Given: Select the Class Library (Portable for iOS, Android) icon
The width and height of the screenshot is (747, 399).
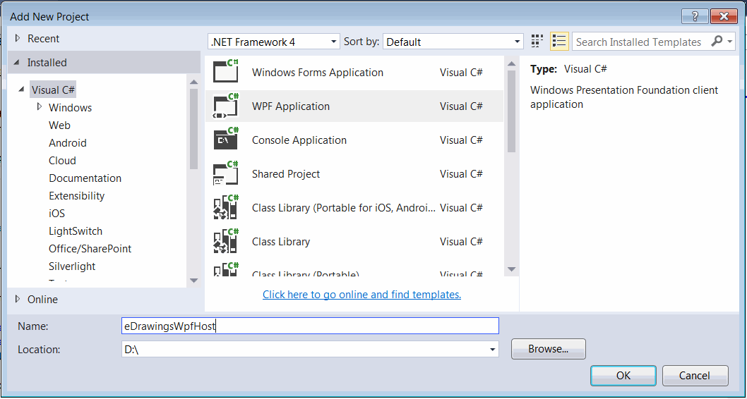Looking at the screenshot, I should point(226,207).
